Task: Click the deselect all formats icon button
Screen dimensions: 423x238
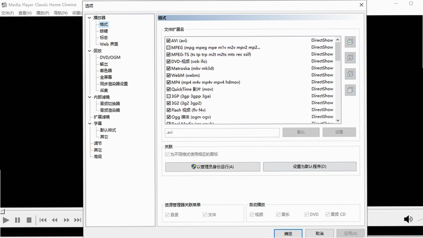Action: (x=350, y=90)
